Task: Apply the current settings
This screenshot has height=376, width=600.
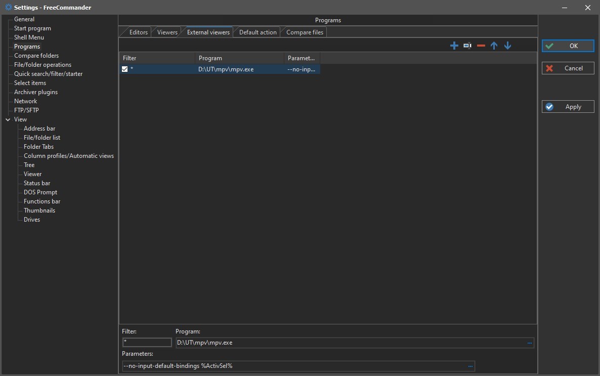Action: click(x=568, y=107)
